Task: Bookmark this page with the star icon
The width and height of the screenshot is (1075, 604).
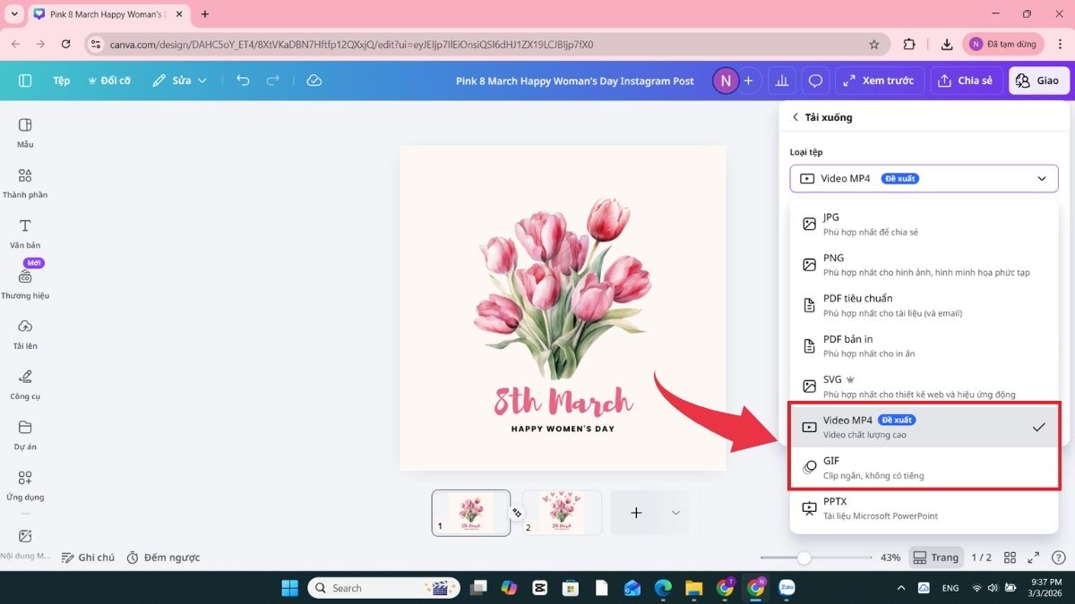Action: 874,44
